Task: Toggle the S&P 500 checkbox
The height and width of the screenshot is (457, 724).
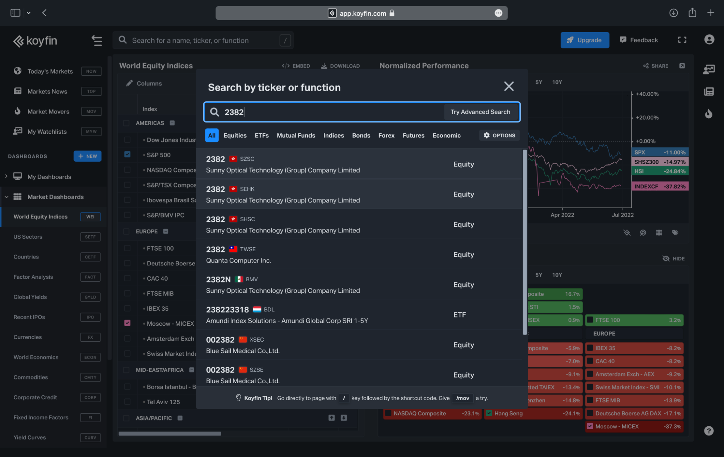Action: tap(127, 154)
